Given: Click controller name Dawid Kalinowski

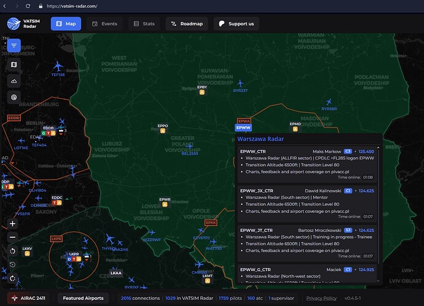Looking at the screenshot, I should [323, 191].
